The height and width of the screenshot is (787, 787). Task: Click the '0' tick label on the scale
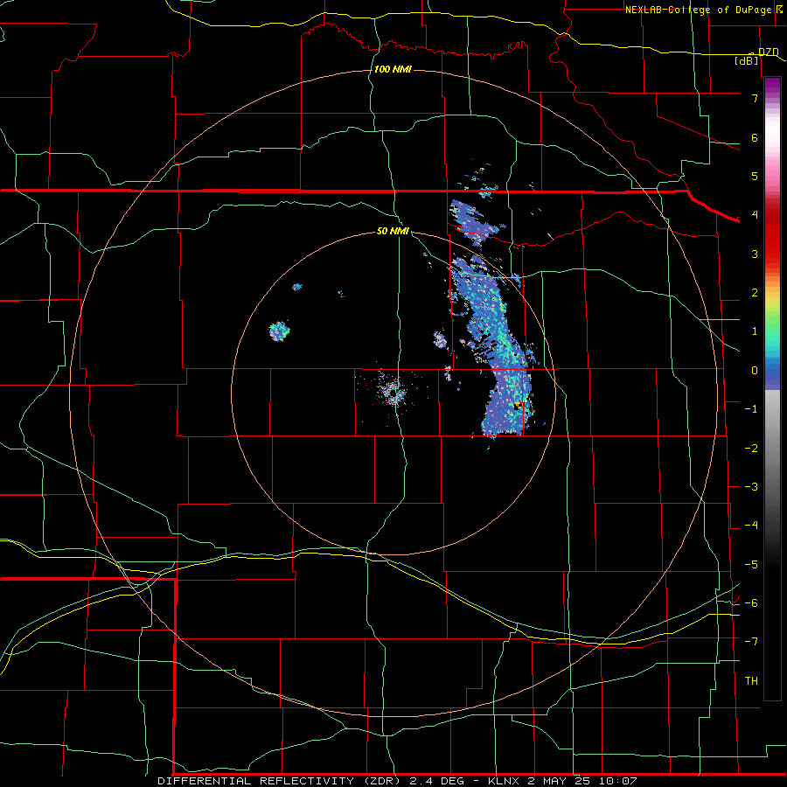click(x=755, y=371)
